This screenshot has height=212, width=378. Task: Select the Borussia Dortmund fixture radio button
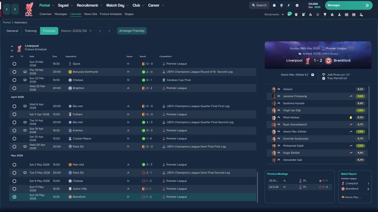pos(14,72)
